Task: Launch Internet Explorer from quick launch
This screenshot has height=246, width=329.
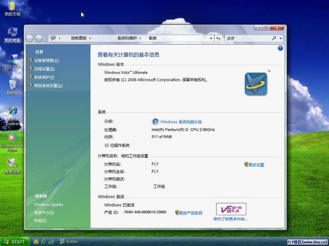Action: click(x=44, y=241)
